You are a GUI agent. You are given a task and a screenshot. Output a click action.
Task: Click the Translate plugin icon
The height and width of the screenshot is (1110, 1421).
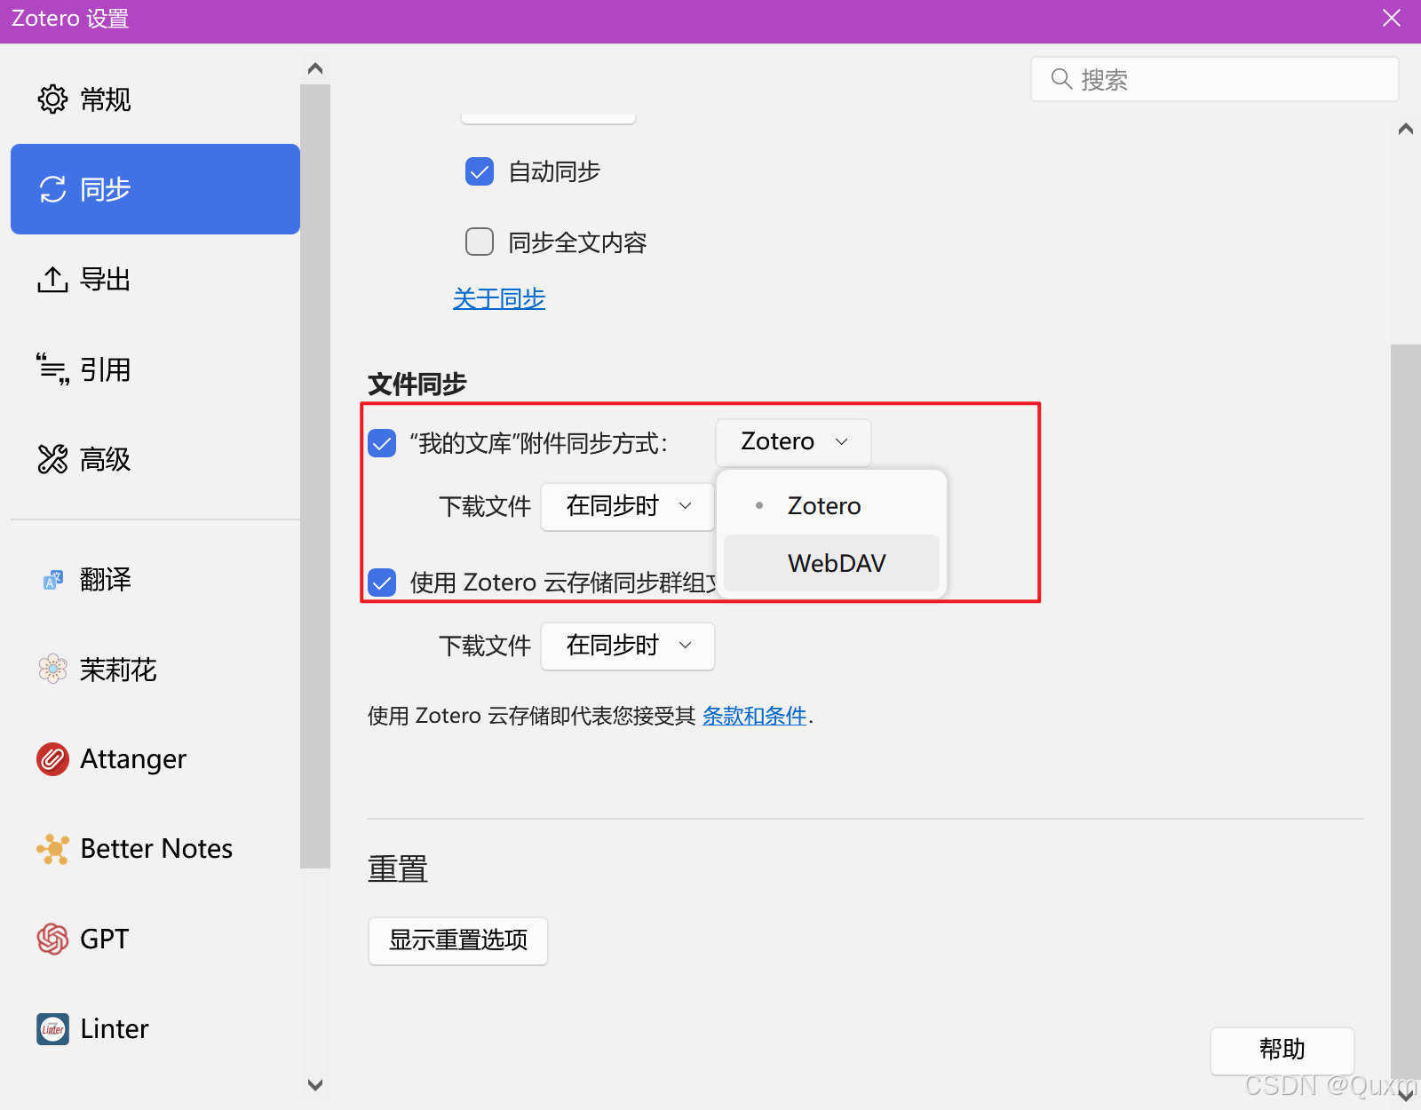pyautogui.click(x=52, y=580)
